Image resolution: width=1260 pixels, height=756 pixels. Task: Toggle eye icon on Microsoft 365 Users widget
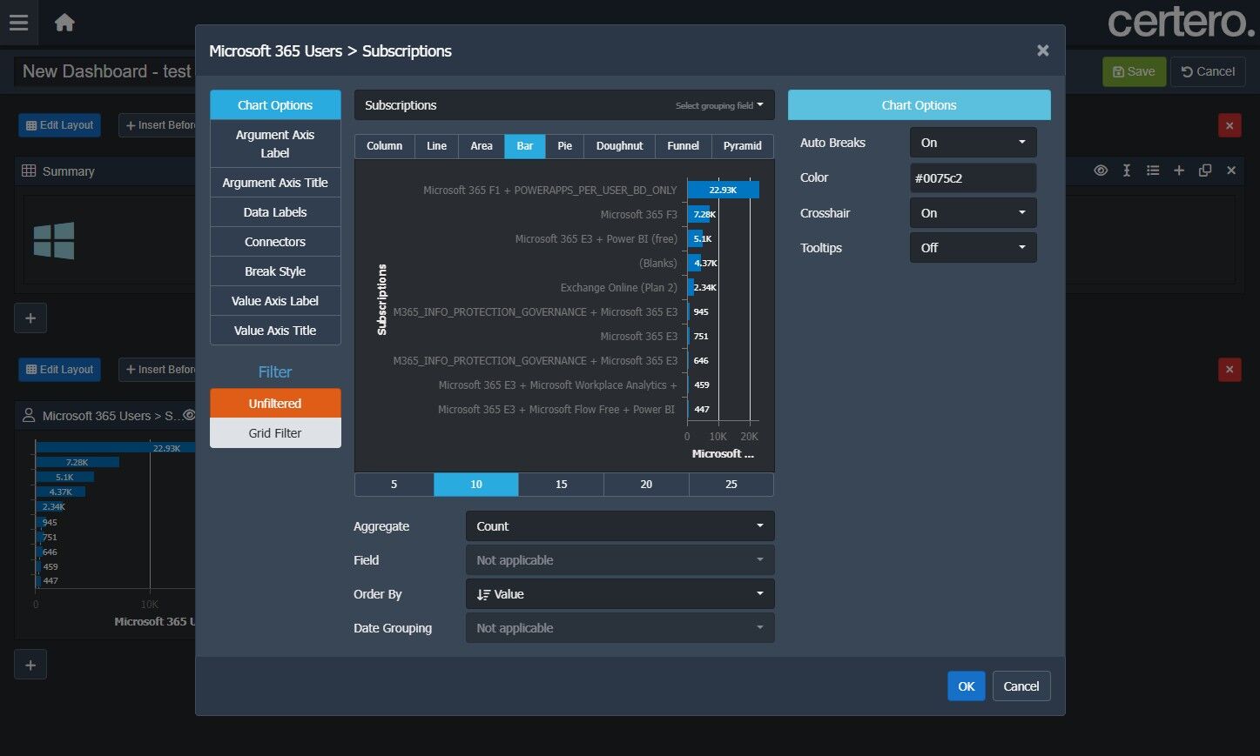(189, 415)
